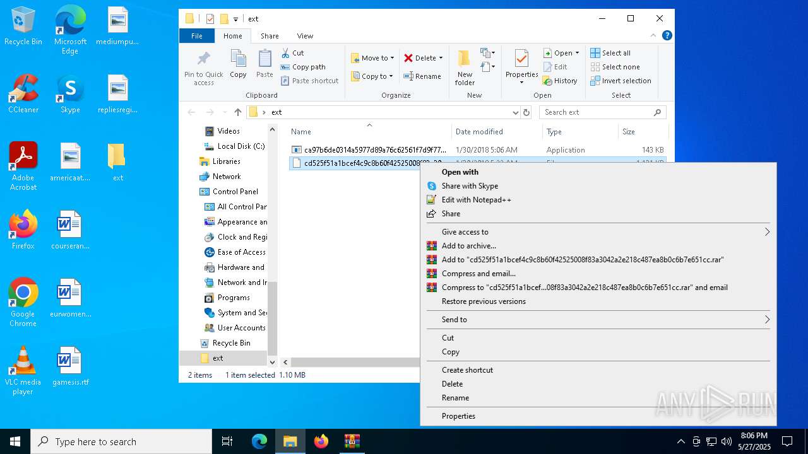The height and width of the screenshot is (454, 808).
Task: Open the Task View taskbar button
Action: click(227, 441)
